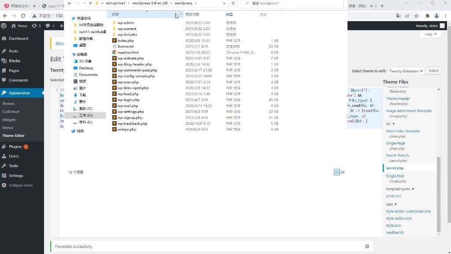451x254 pixels.
Task: Select the E: drive
Action: point(85,122)
